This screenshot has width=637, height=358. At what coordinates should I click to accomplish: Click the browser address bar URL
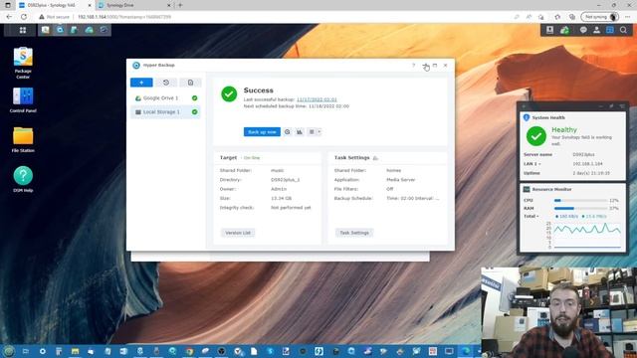pos(124,17)
